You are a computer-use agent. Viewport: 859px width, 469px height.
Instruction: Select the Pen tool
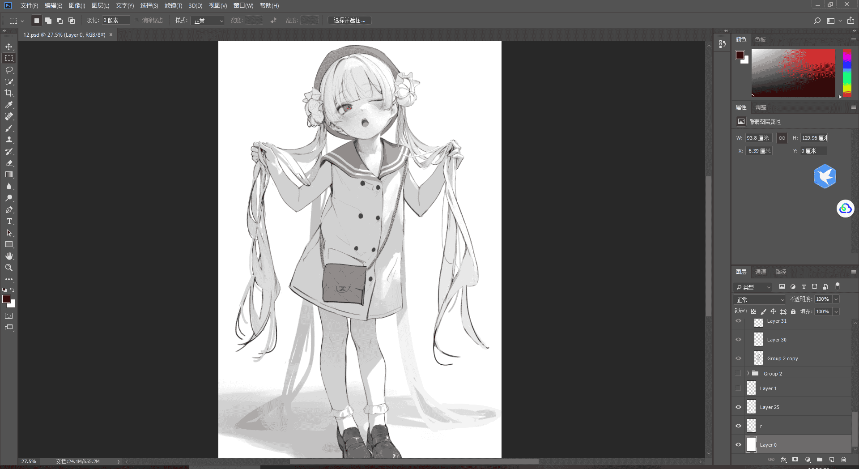click(9, 209)
